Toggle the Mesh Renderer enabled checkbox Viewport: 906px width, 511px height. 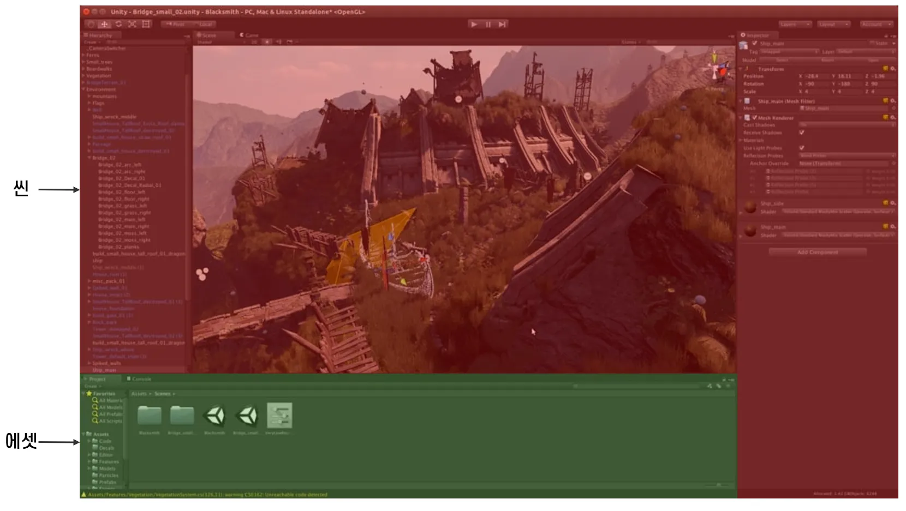point(755,118)
